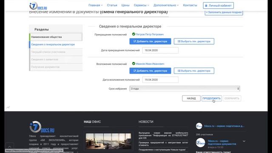Select Сведения о заявителе section
The width and height of the screenshot is (272, 153).
click(x=56, y=59)
